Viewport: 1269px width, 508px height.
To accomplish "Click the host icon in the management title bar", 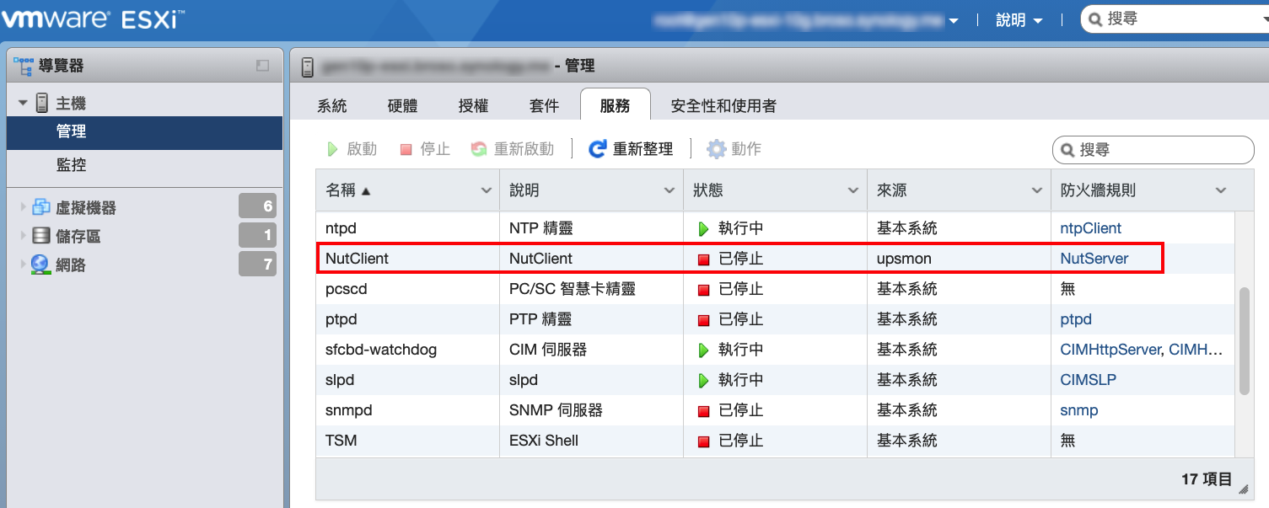I will pyautogui.click(x=307, y=66).
